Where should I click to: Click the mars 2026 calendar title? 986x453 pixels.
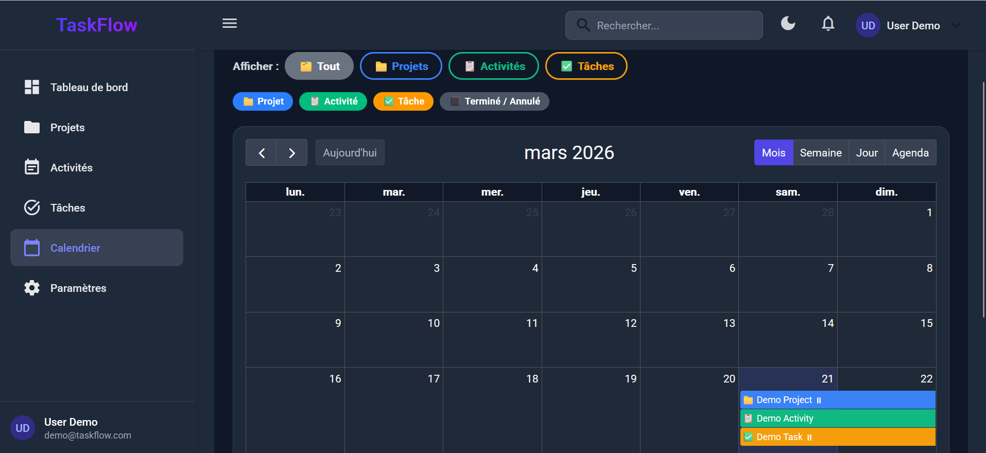tap(569, 152)
